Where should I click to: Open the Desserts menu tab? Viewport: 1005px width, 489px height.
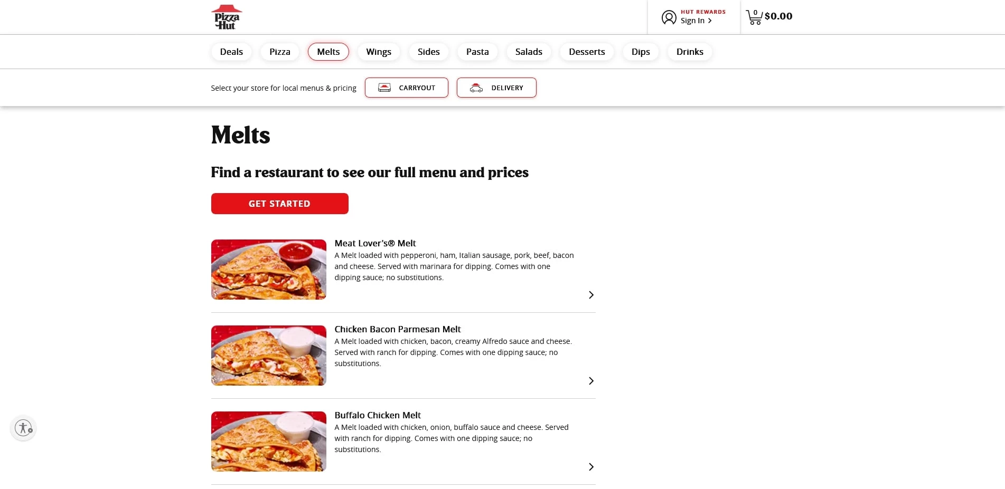pos(587,51)
